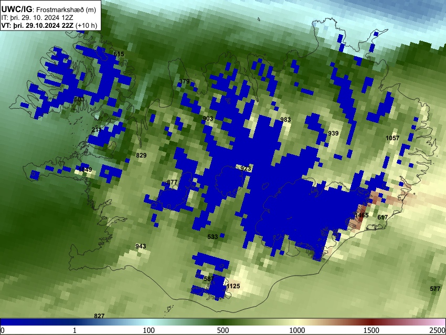Click the legend label 1000
The height and width of the screenshot is (335, 446).
click(297, 330)
